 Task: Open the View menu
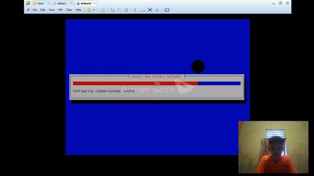click(x=52, y=10)
